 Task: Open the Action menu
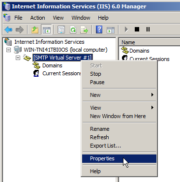pos(37,18)
